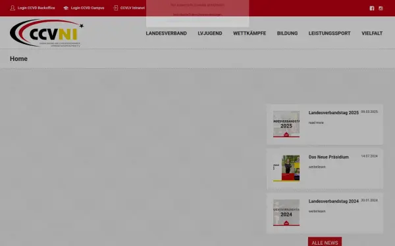Click the ALLE NEWS button

325,242
